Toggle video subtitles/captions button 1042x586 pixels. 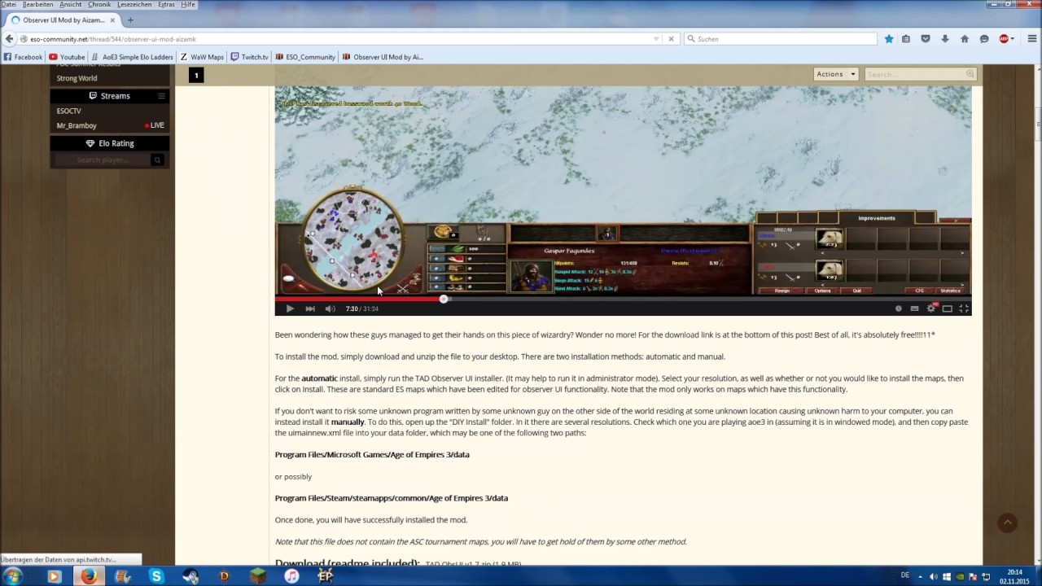(x=914, y=308)
